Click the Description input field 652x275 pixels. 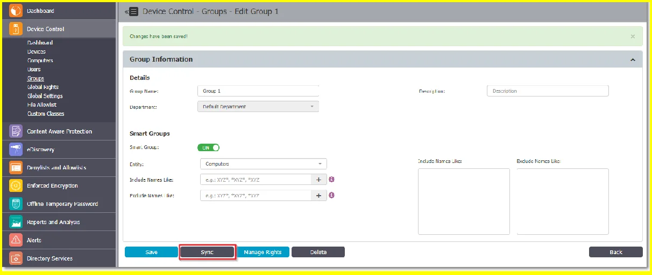coord(548,91)
